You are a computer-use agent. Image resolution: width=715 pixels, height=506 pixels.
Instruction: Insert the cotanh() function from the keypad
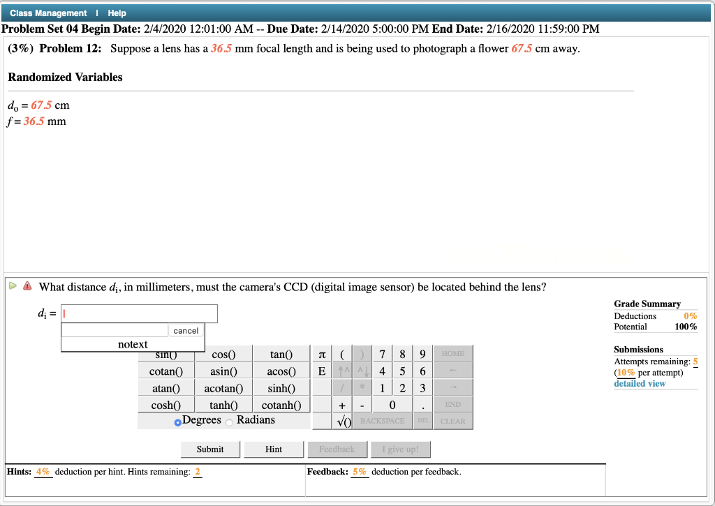pyautogui.click(x=281, y=405)
